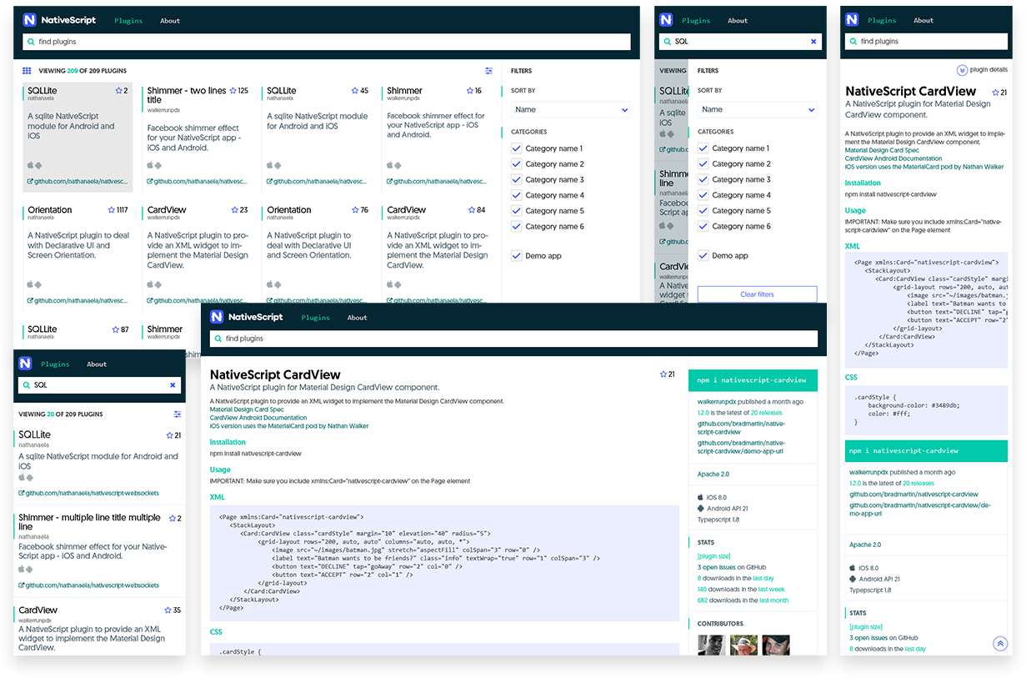Open the About tab in the plugin list window
1026x678 pixels.
170,21
